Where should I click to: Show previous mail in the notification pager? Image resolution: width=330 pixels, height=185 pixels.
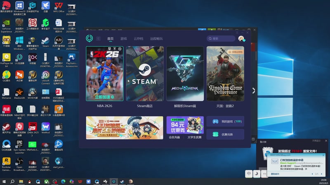[312, 174]
